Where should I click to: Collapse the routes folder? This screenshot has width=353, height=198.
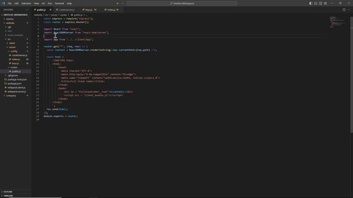click(16, 67)
